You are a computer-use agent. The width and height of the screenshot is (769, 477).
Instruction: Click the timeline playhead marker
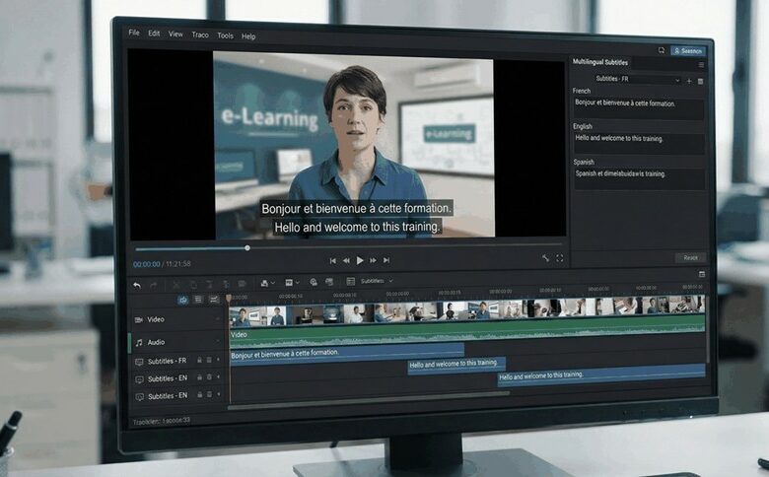(229, 298)
